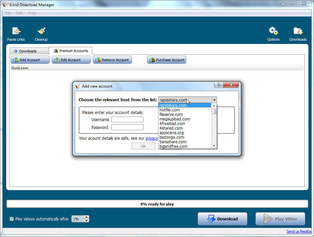Toggle Play videos automatically checkbox

pos(12,219)
